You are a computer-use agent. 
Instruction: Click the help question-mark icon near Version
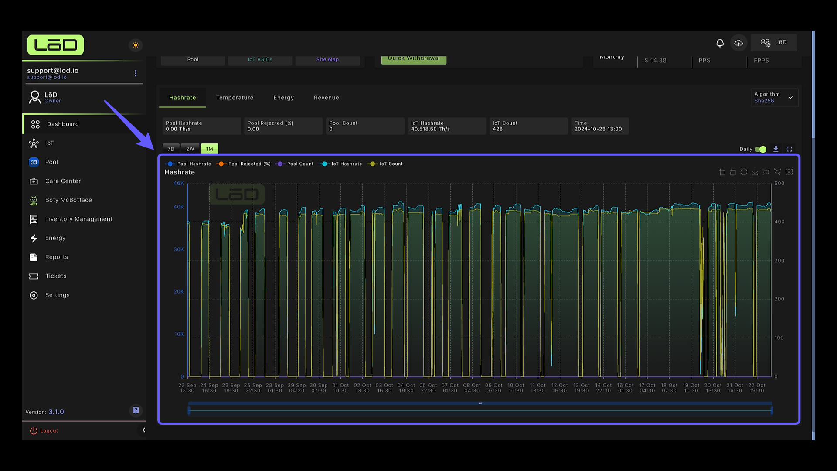pos(136,410)
